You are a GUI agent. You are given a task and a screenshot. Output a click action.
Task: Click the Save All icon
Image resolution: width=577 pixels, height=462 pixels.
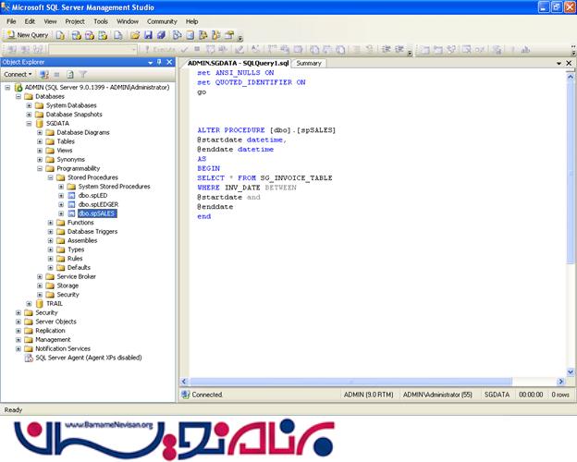click(x=161, y=35)
